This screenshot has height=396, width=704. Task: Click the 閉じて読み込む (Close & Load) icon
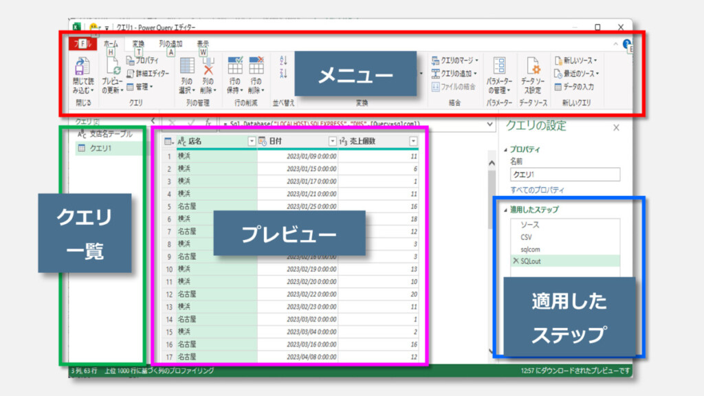click(82, 69)
